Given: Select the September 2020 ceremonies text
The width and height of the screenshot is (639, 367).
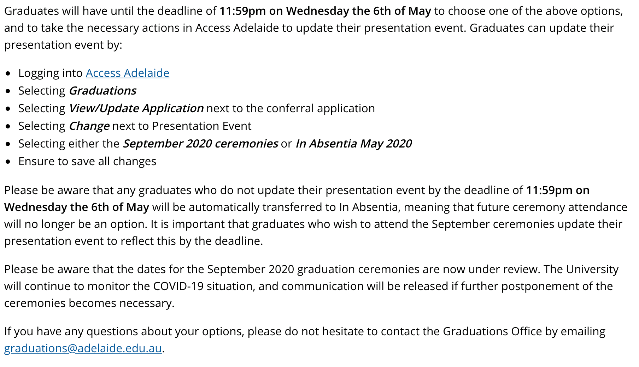Looking at the screenshot, I should coord(200,144).
